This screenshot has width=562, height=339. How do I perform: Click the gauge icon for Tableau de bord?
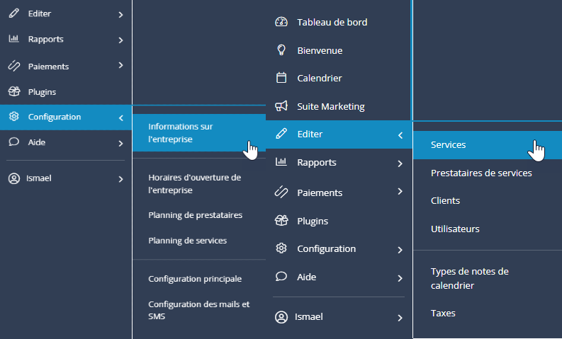[281, 22]
